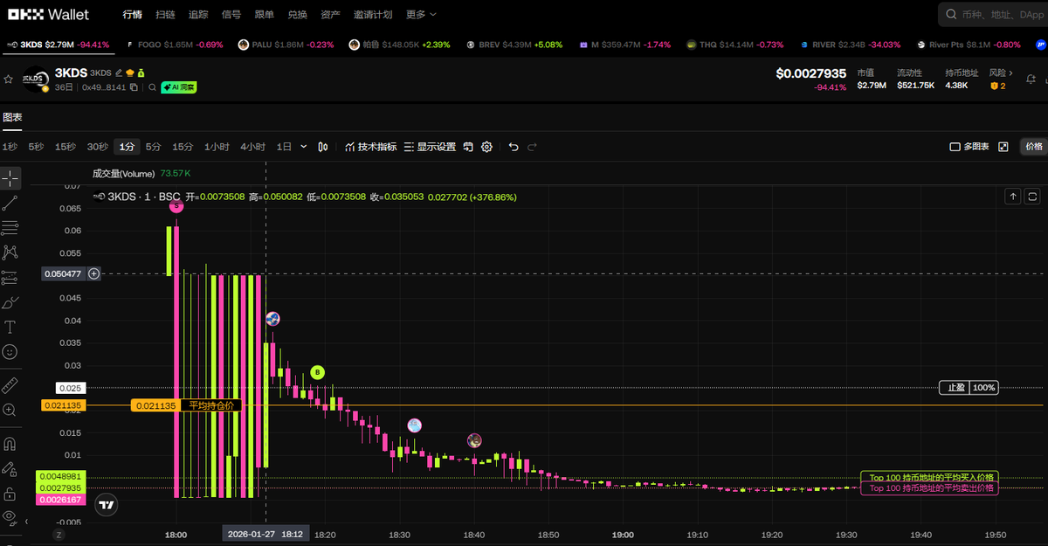This screenshot has width=1048, height=546.
Task: Open 技术指标 technical indicators
Action: (x=371, y=147)
